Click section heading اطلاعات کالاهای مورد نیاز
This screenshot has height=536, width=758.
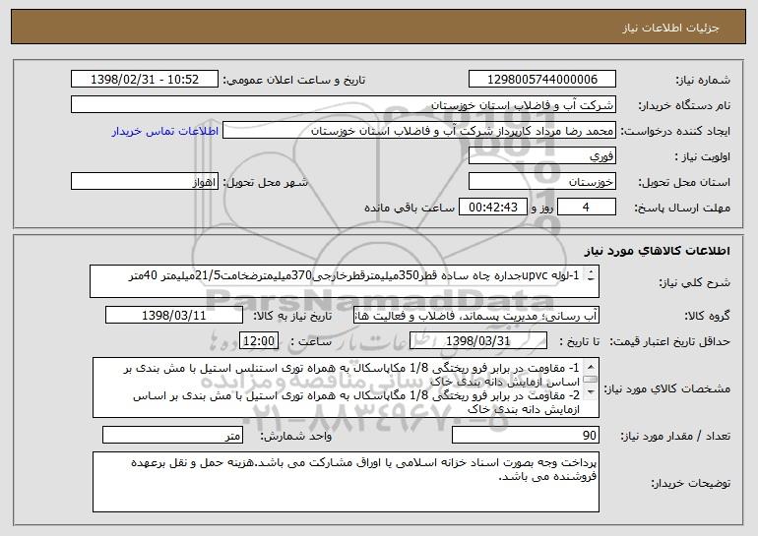657,251
